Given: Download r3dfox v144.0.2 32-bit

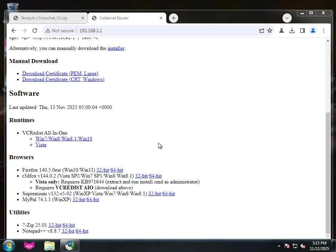Looking at the screenshot, I should tap(141, 176).
